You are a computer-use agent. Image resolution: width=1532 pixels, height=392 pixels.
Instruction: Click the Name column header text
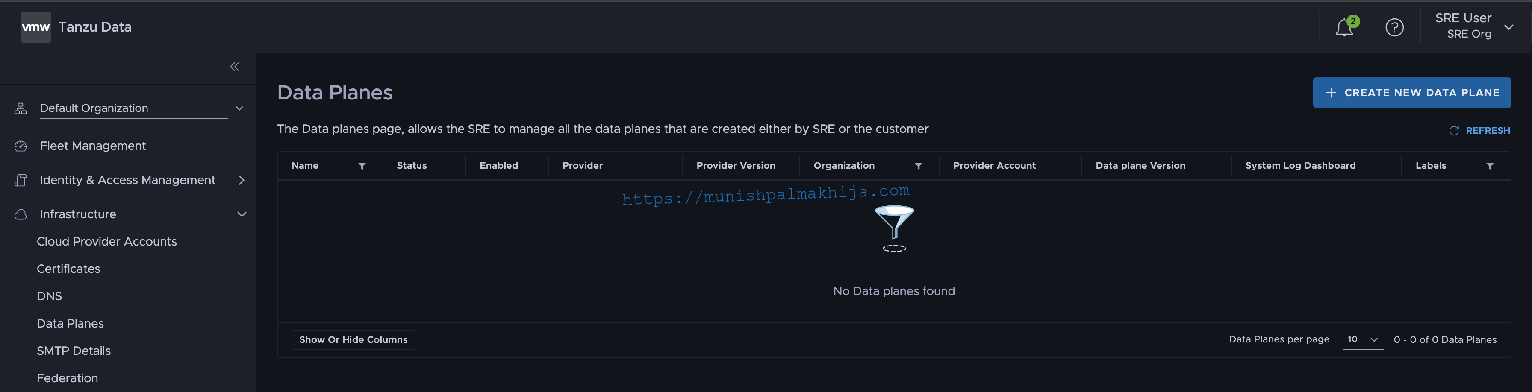[x=304, y=166]
